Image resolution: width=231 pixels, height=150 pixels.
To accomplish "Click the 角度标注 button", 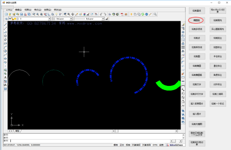I will (218, 75).
